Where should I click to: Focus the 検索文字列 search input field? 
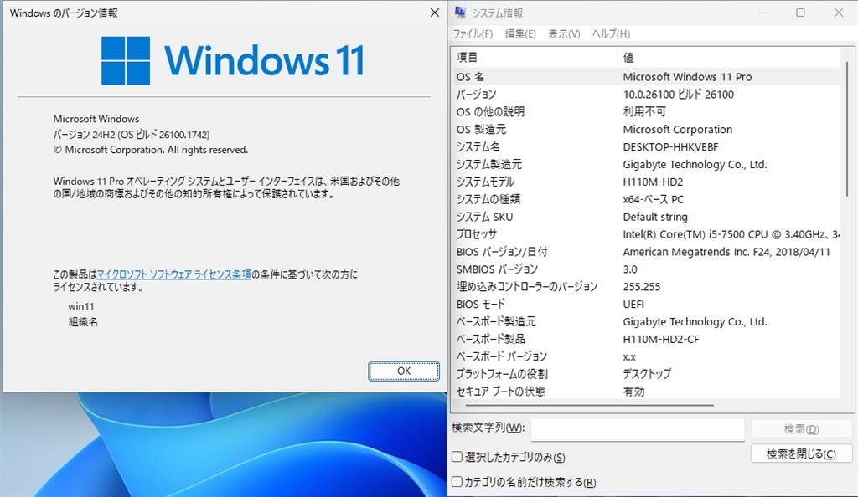coord(638,430)
